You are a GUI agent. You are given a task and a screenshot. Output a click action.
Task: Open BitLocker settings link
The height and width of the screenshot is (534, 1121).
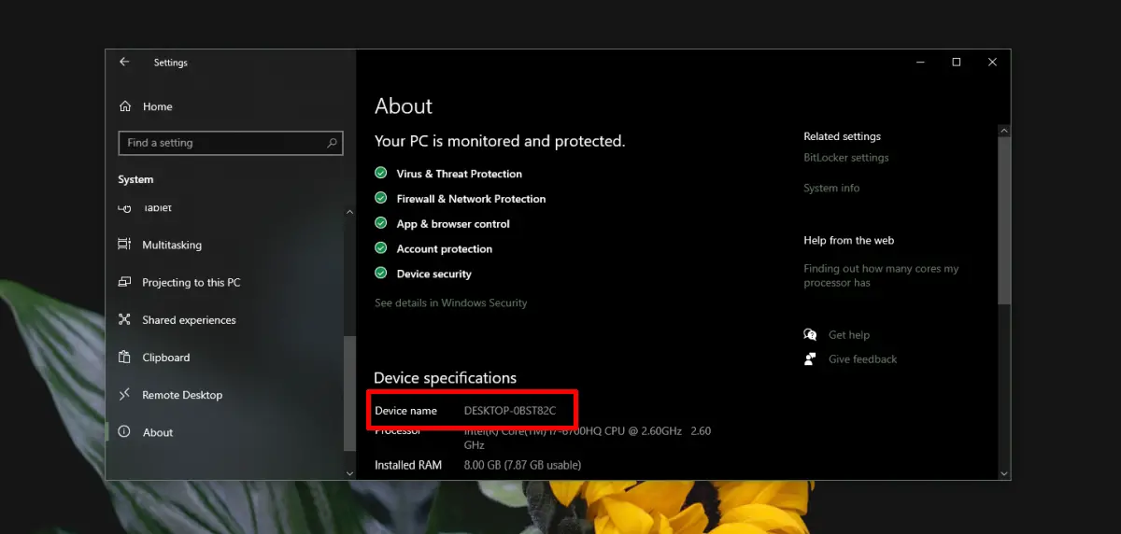point(846,158)
